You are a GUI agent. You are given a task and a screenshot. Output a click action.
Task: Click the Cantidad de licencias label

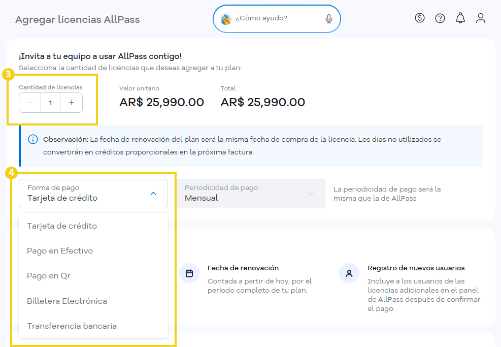click(50, 87)
